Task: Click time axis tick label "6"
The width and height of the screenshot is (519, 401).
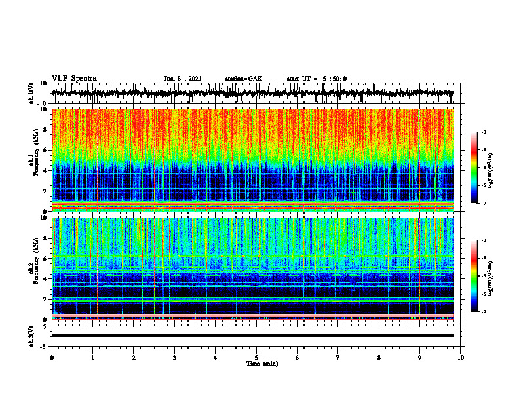Action: click(x=298, y=358)
